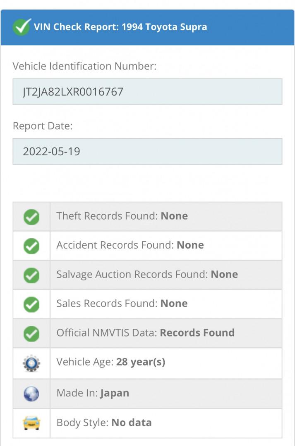Click the Made In globe icon
Viewport: 295px width, 446px height.
[x=31, y=394]
